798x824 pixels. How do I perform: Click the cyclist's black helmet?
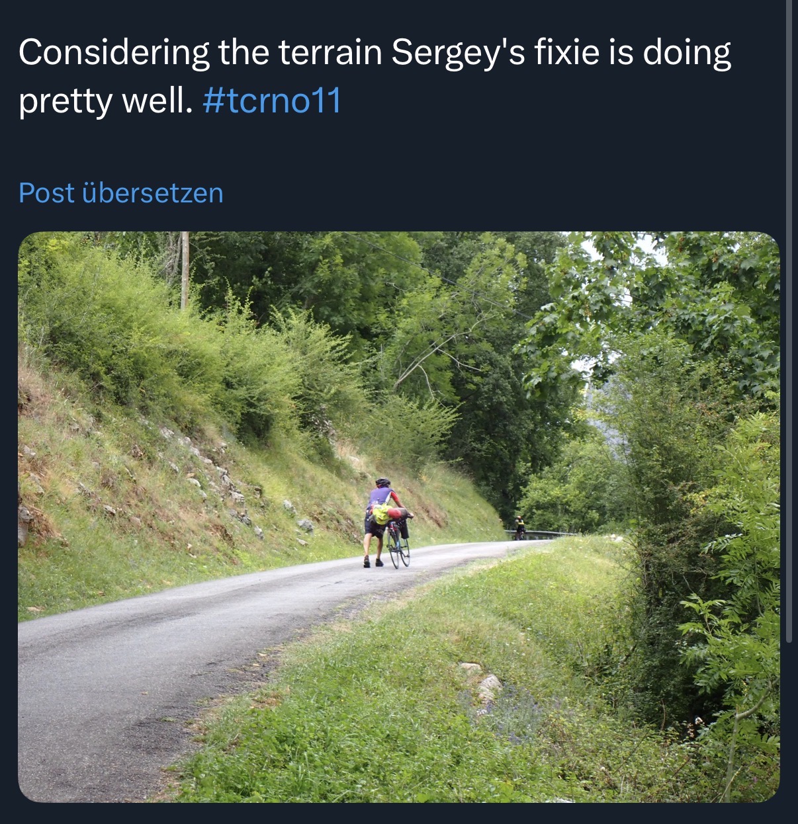tap(382, 482)
